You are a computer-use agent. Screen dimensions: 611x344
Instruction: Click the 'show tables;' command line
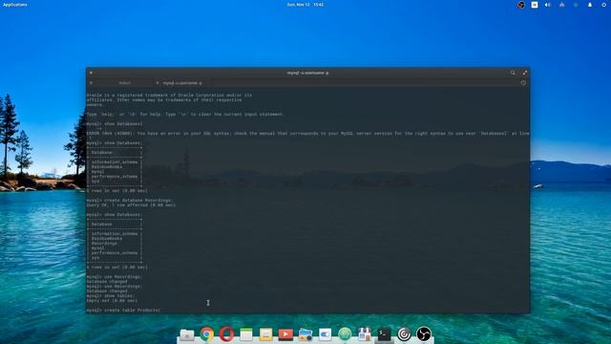[111, 295]
